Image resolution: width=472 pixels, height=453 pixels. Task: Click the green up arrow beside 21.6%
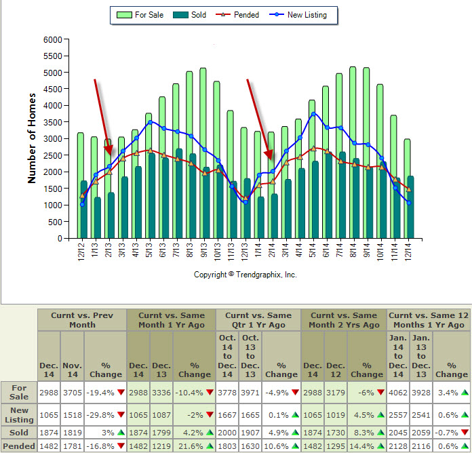210,446
